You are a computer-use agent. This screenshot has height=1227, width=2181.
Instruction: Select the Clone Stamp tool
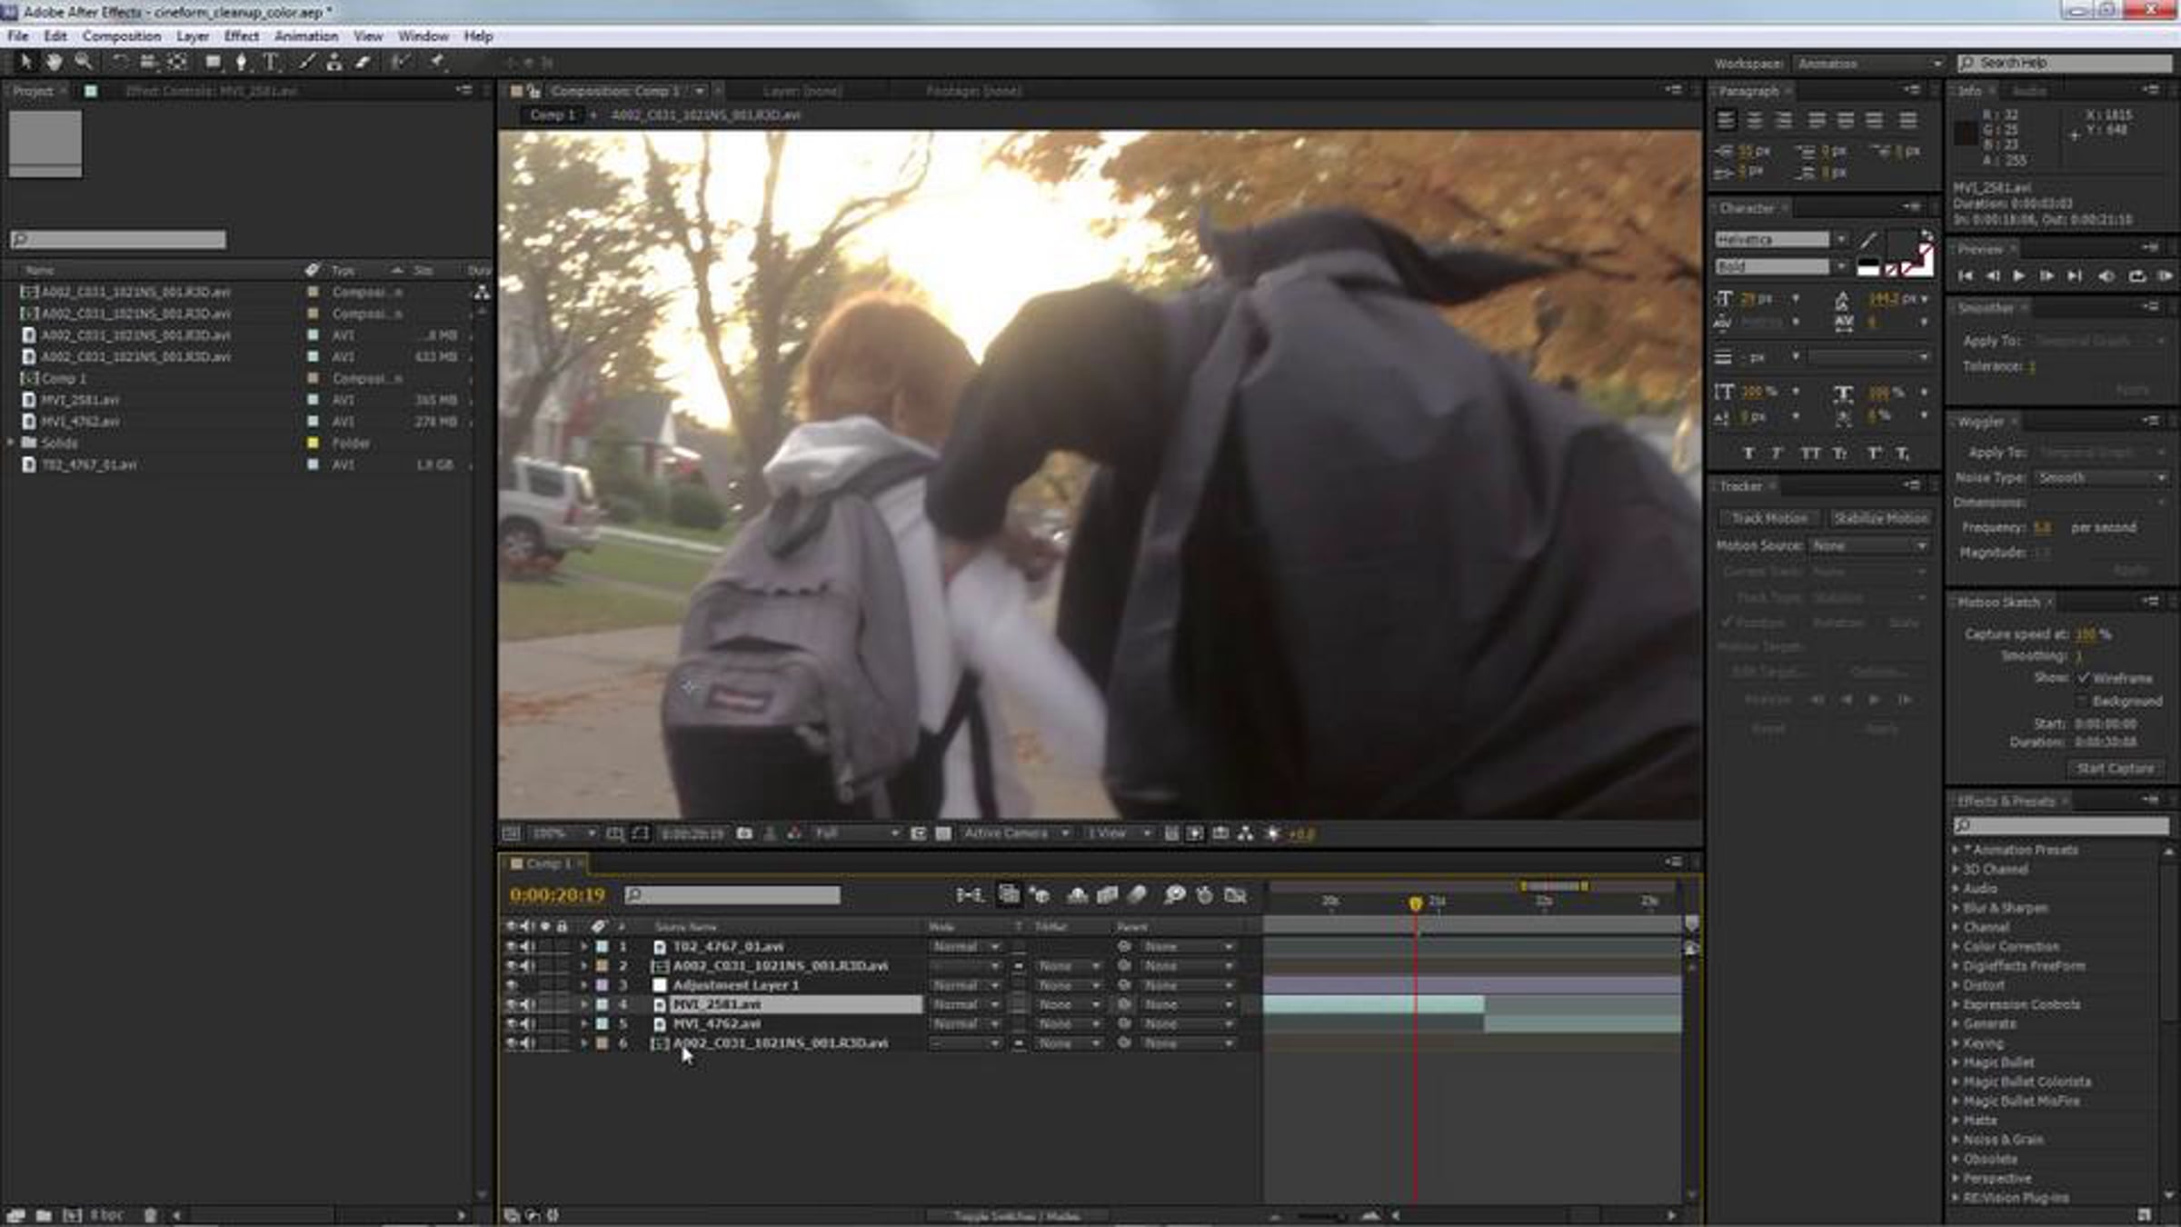tap(334, 62)
